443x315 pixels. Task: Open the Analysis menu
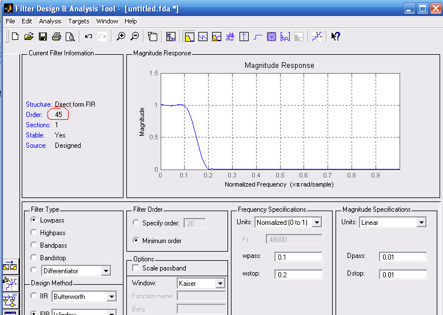tap(50, 21)
